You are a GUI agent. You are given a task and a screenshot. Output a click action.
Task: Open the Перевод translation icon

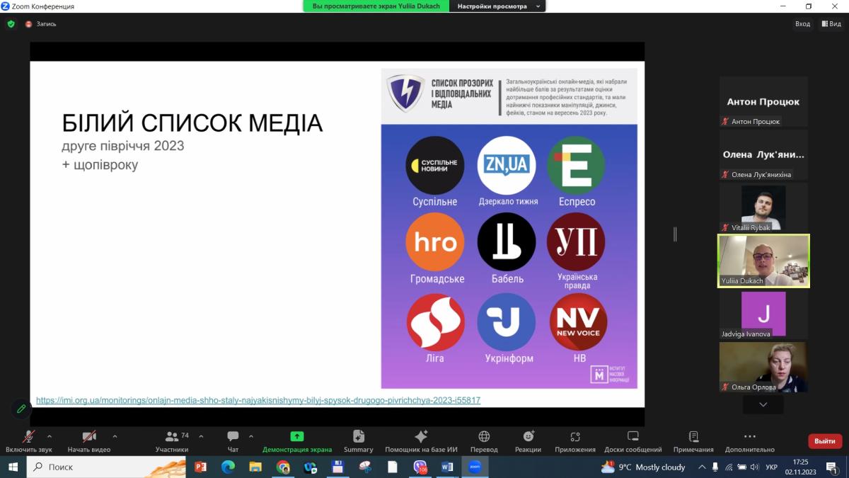point(484,437)
